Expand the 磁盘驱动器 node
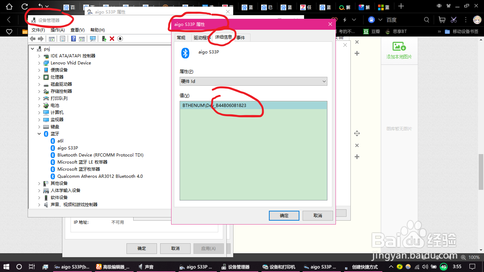 point(39,84)
